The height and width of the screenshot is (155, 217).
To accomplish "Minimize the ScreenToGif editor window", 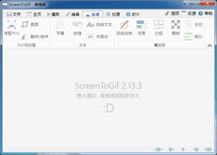I will click(188, 3).
